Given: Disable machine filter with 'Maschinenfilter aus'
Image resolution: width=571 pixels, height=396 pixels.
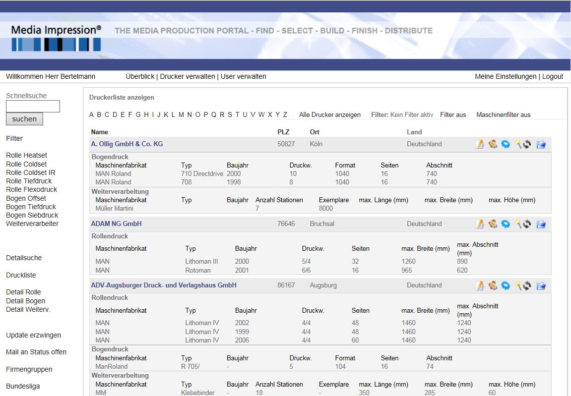Looking at the screenshot, I should point(503,114).
